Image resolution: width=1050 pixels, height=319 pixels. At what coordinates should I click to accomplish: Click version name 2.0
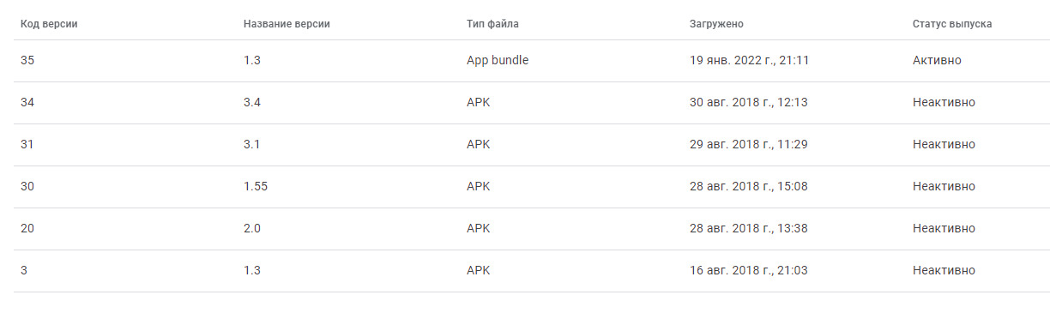(x=252, y=229)
